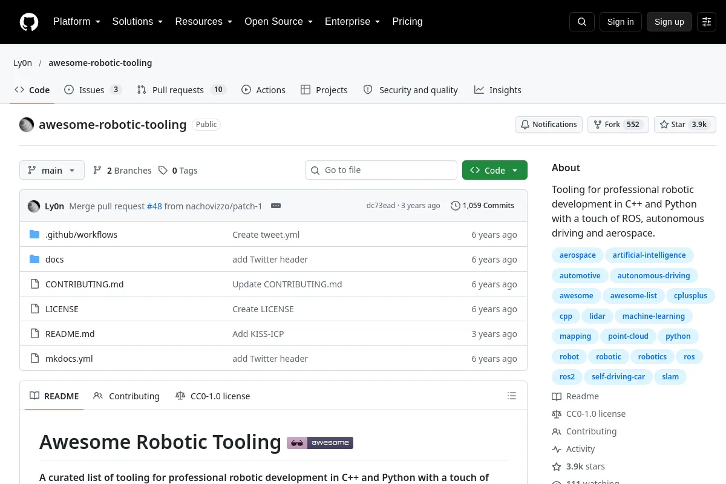Click file icon for README.md
The image size is (726, 484).
(x=34, y=334)
